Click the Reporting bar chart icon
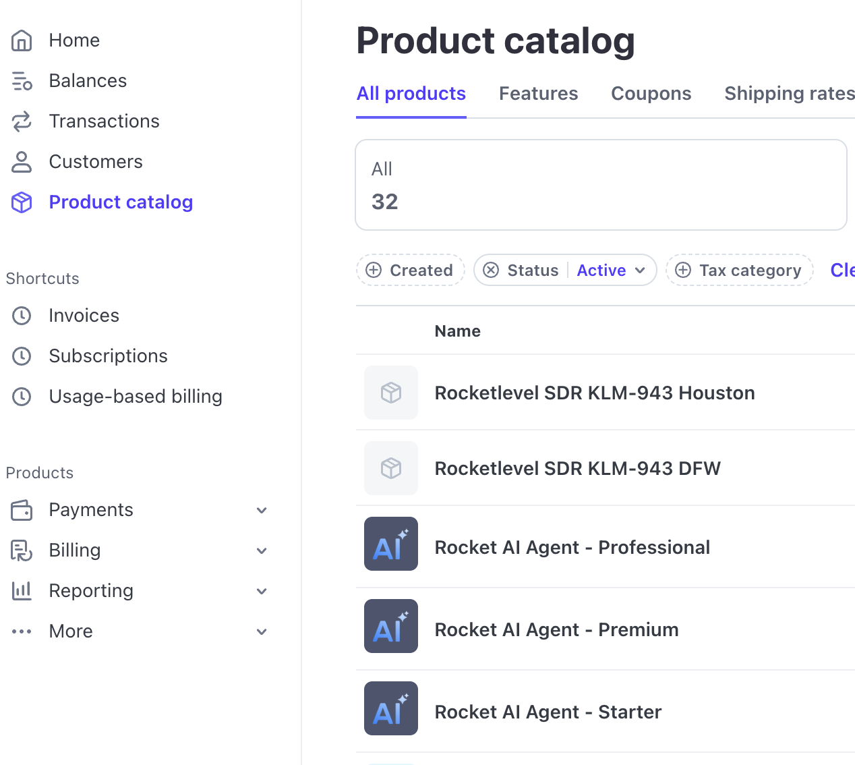This screenshot has width=855, height=765. click(x=22, y=591)
